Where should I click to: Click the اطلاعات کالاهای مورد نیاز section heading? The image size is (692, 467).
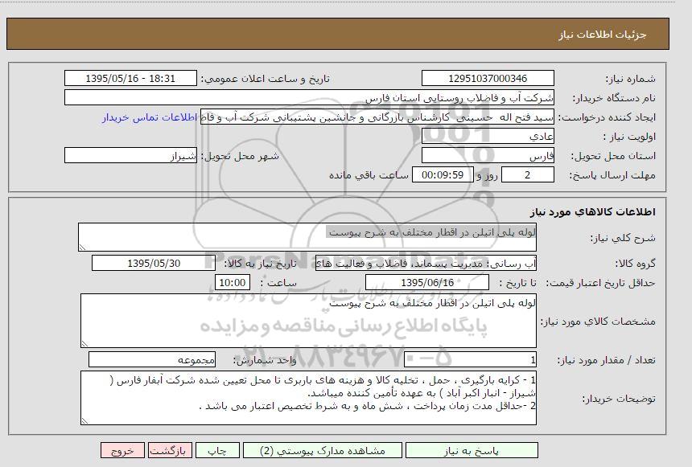[x=593, y=212]
